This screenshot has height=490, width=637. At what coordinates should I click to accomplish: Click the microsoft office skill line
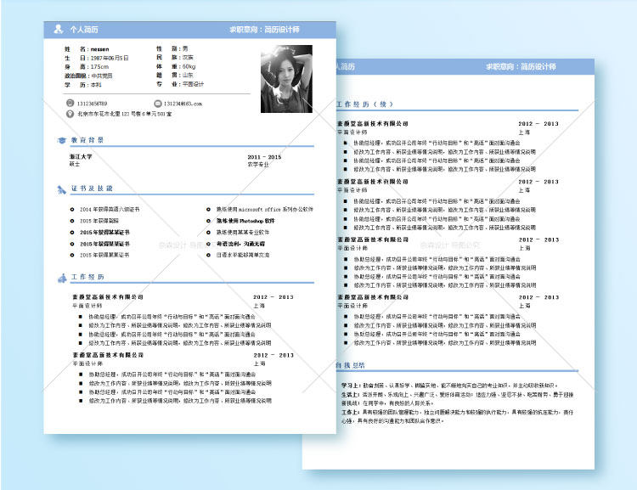pyautogui.click(x=264, y=209)
